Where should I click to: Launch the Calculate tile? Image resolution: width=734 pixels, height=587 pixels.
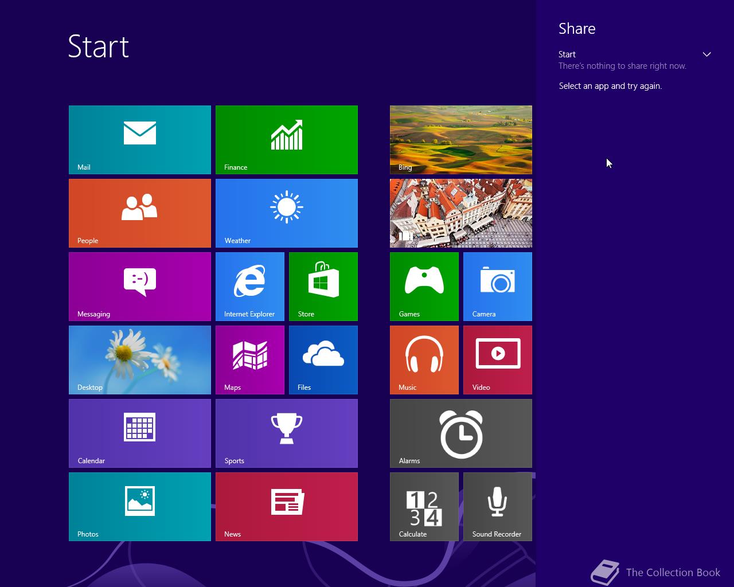click(x=424, y=507)
